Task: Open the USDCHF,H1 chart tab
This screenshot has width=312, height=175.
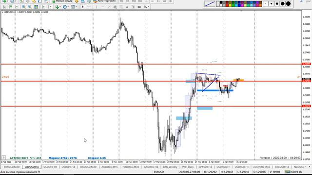Action: 50,167
